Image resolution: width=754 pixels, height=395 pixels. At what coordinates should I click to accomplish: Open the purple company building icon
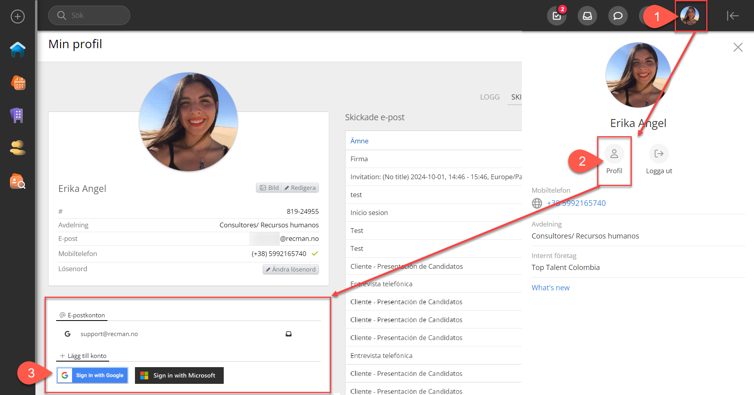pyautogui.click(x=18, y=115)
